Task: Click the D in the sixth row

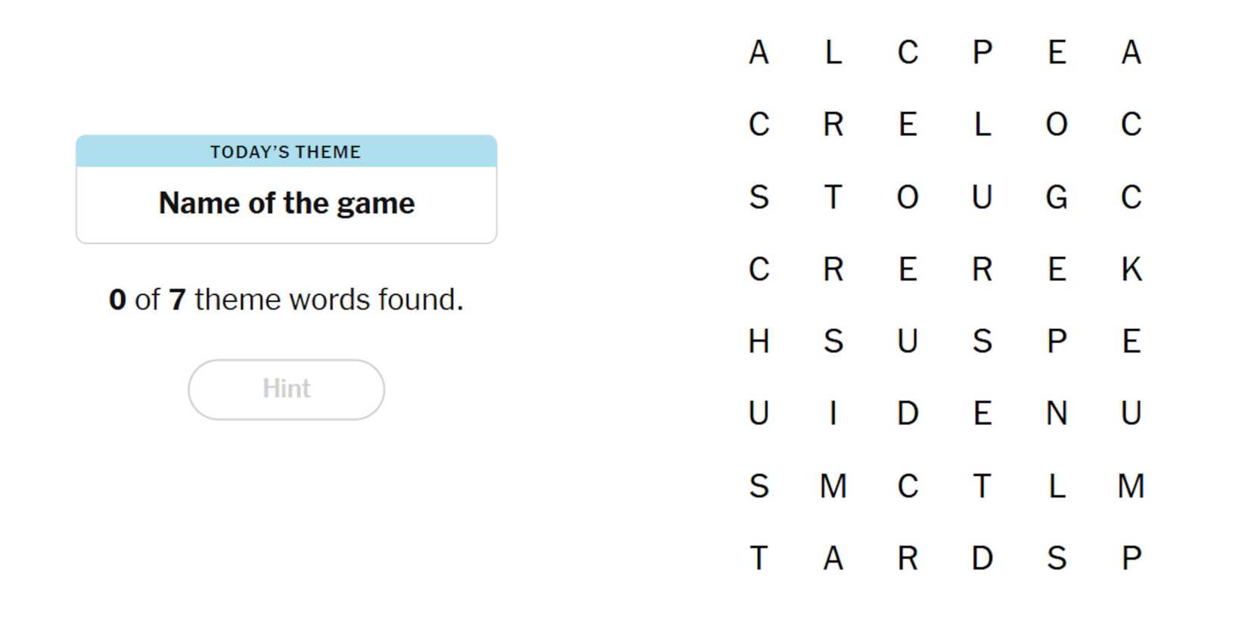Action: 908,413
